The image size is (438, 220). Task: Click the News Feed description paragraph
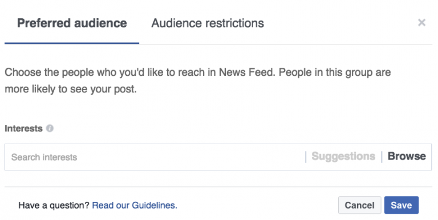pyautogui.click(x=197, y=81)
